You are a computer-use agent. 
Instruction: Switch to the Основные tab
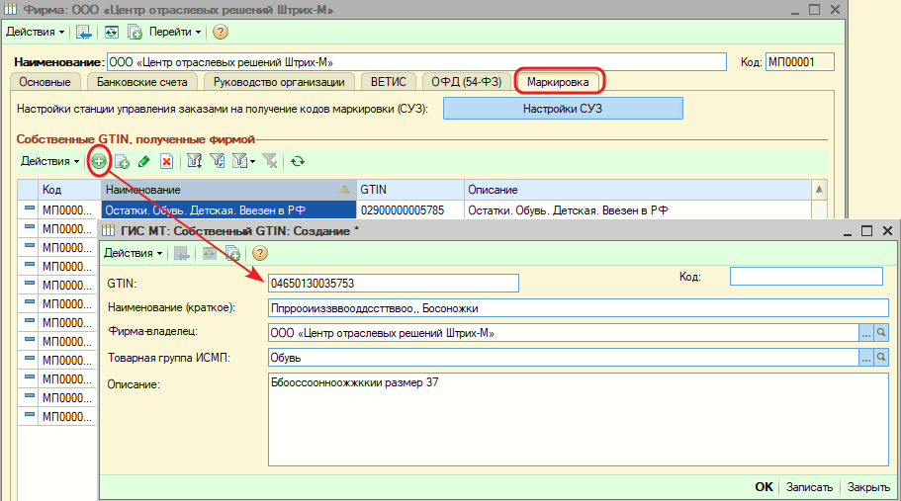click(45, 82)
